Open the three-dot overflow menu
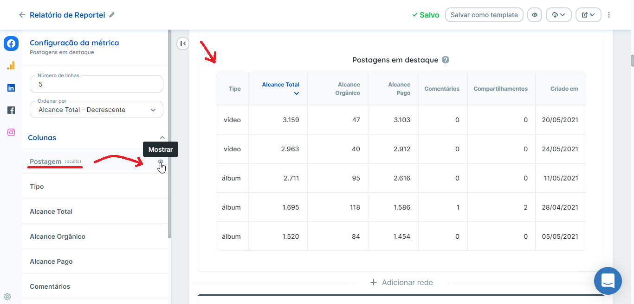The width and height of the screenshot is (634, 304). pos(609,14)
